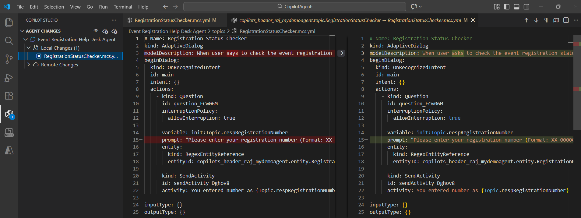
Task: Open the Copilot Studio activity bar icon
Action: tap(9, 114)
